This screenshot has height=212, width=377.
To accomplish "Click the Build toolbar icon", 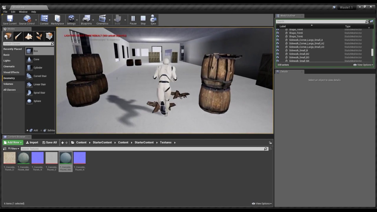I will pos(118,20).
